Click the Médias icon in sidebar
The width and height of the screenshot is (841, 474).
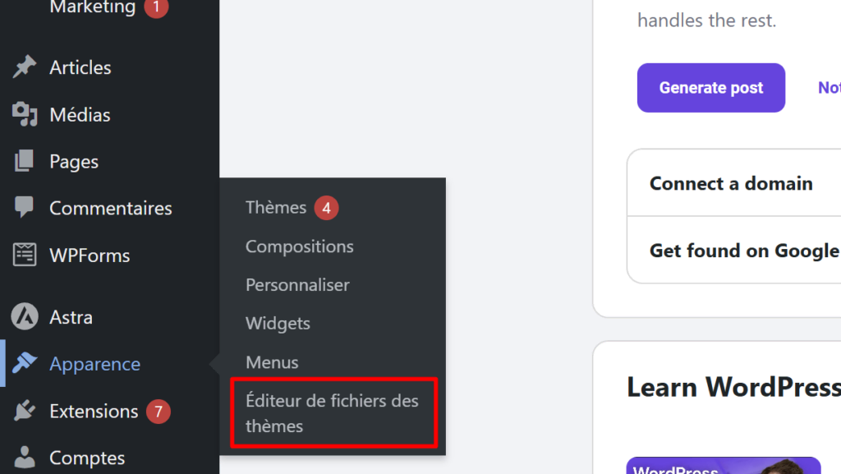pos(25,115)
